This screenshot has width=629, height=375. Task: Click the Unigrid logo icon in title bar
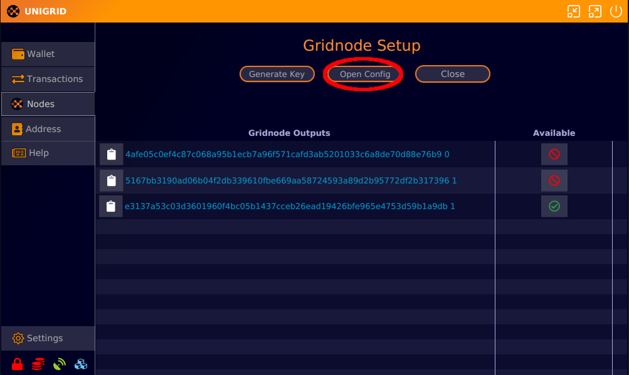13,11
